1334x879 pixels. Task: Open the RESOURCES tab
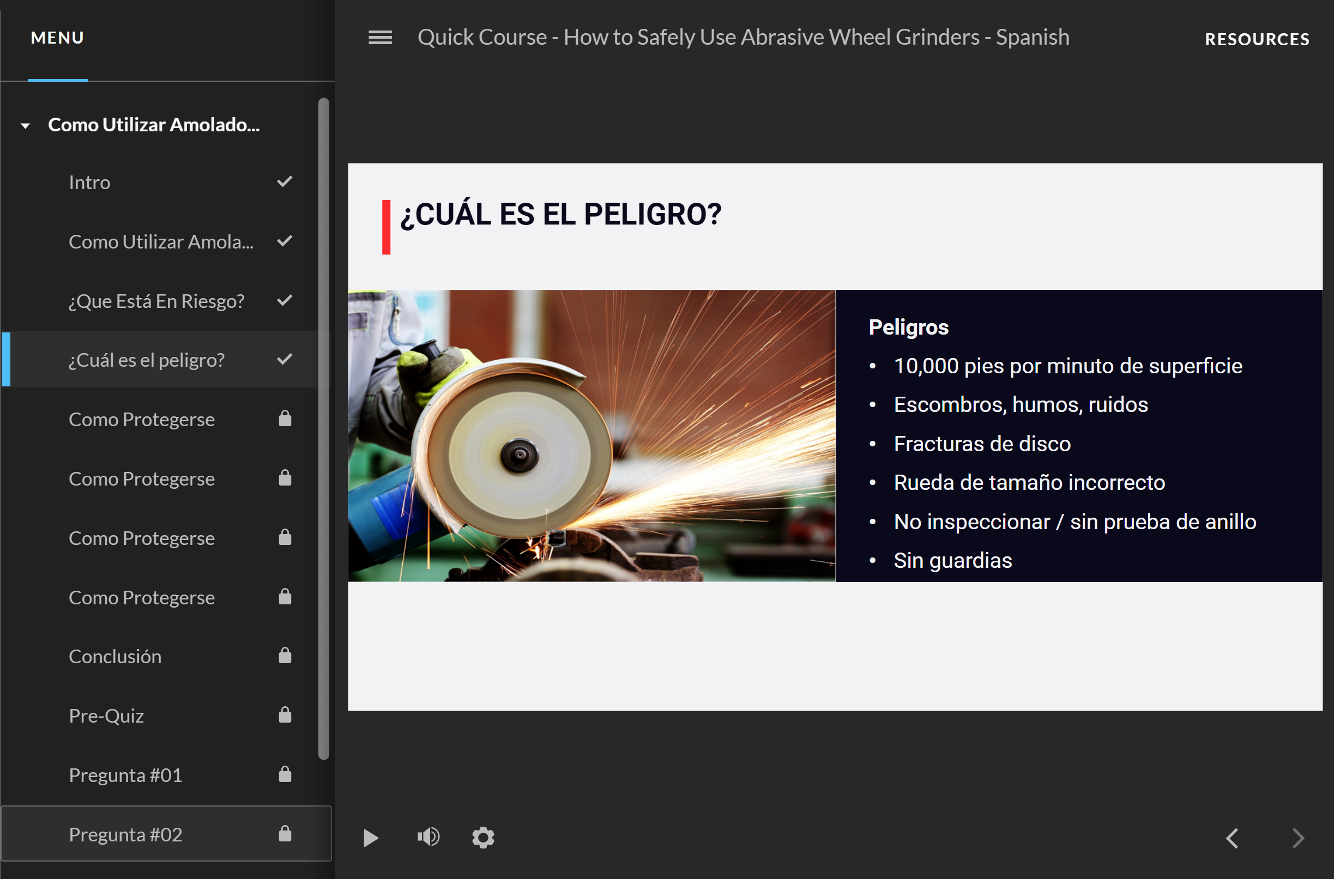point(1257,39)
